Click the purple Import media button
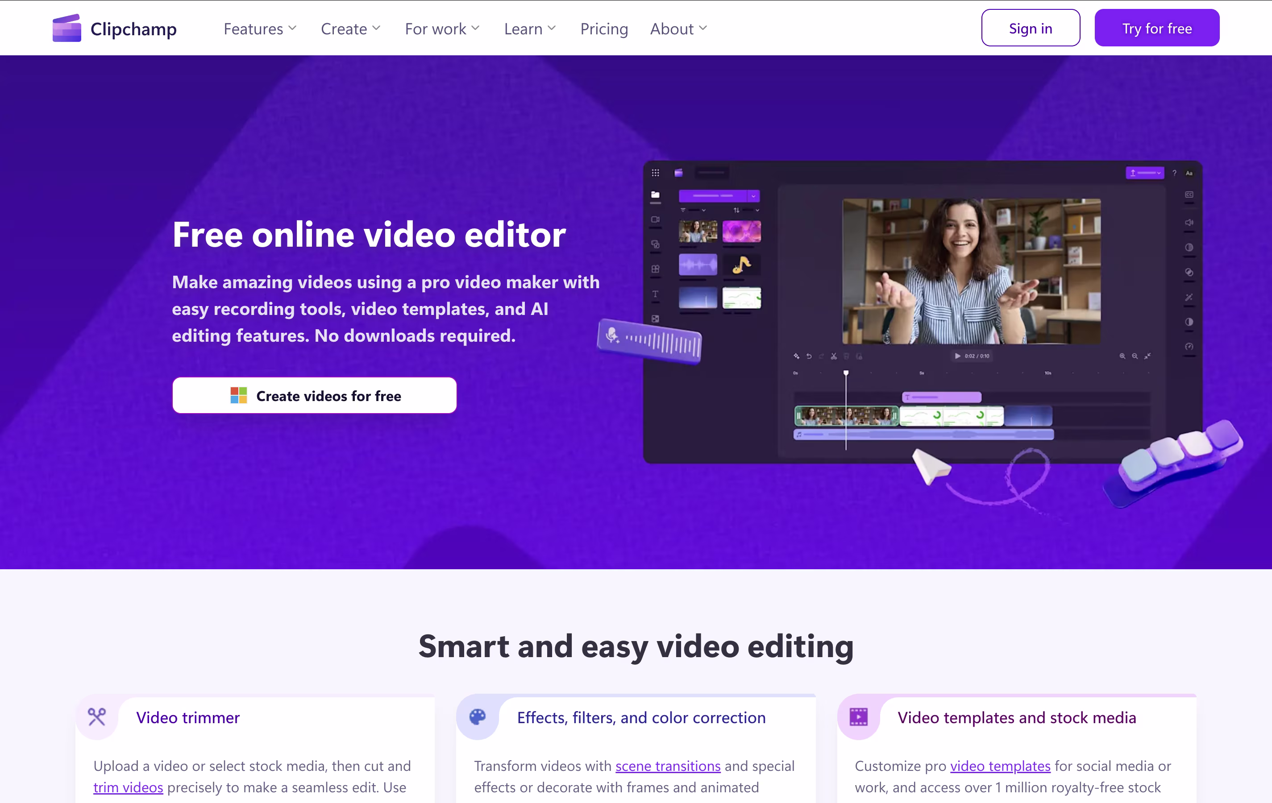Image resolution: width=1272 pixels, height=803 pixels. pos(713,196)
